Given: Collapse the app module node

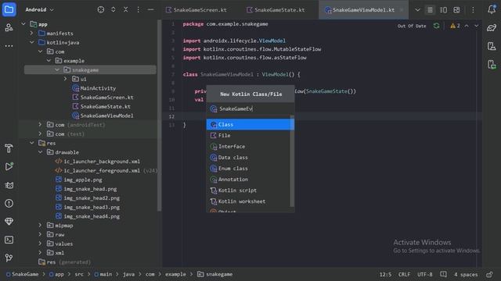Looking at the screenshot, I should (23, 24).
